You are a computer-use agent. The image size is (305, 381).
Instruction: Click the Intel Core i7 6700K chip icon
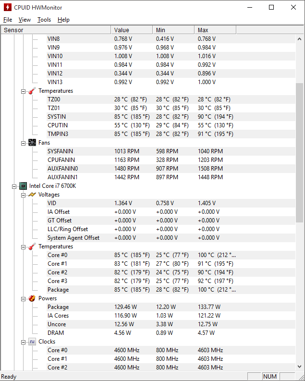tap(23, 186)
